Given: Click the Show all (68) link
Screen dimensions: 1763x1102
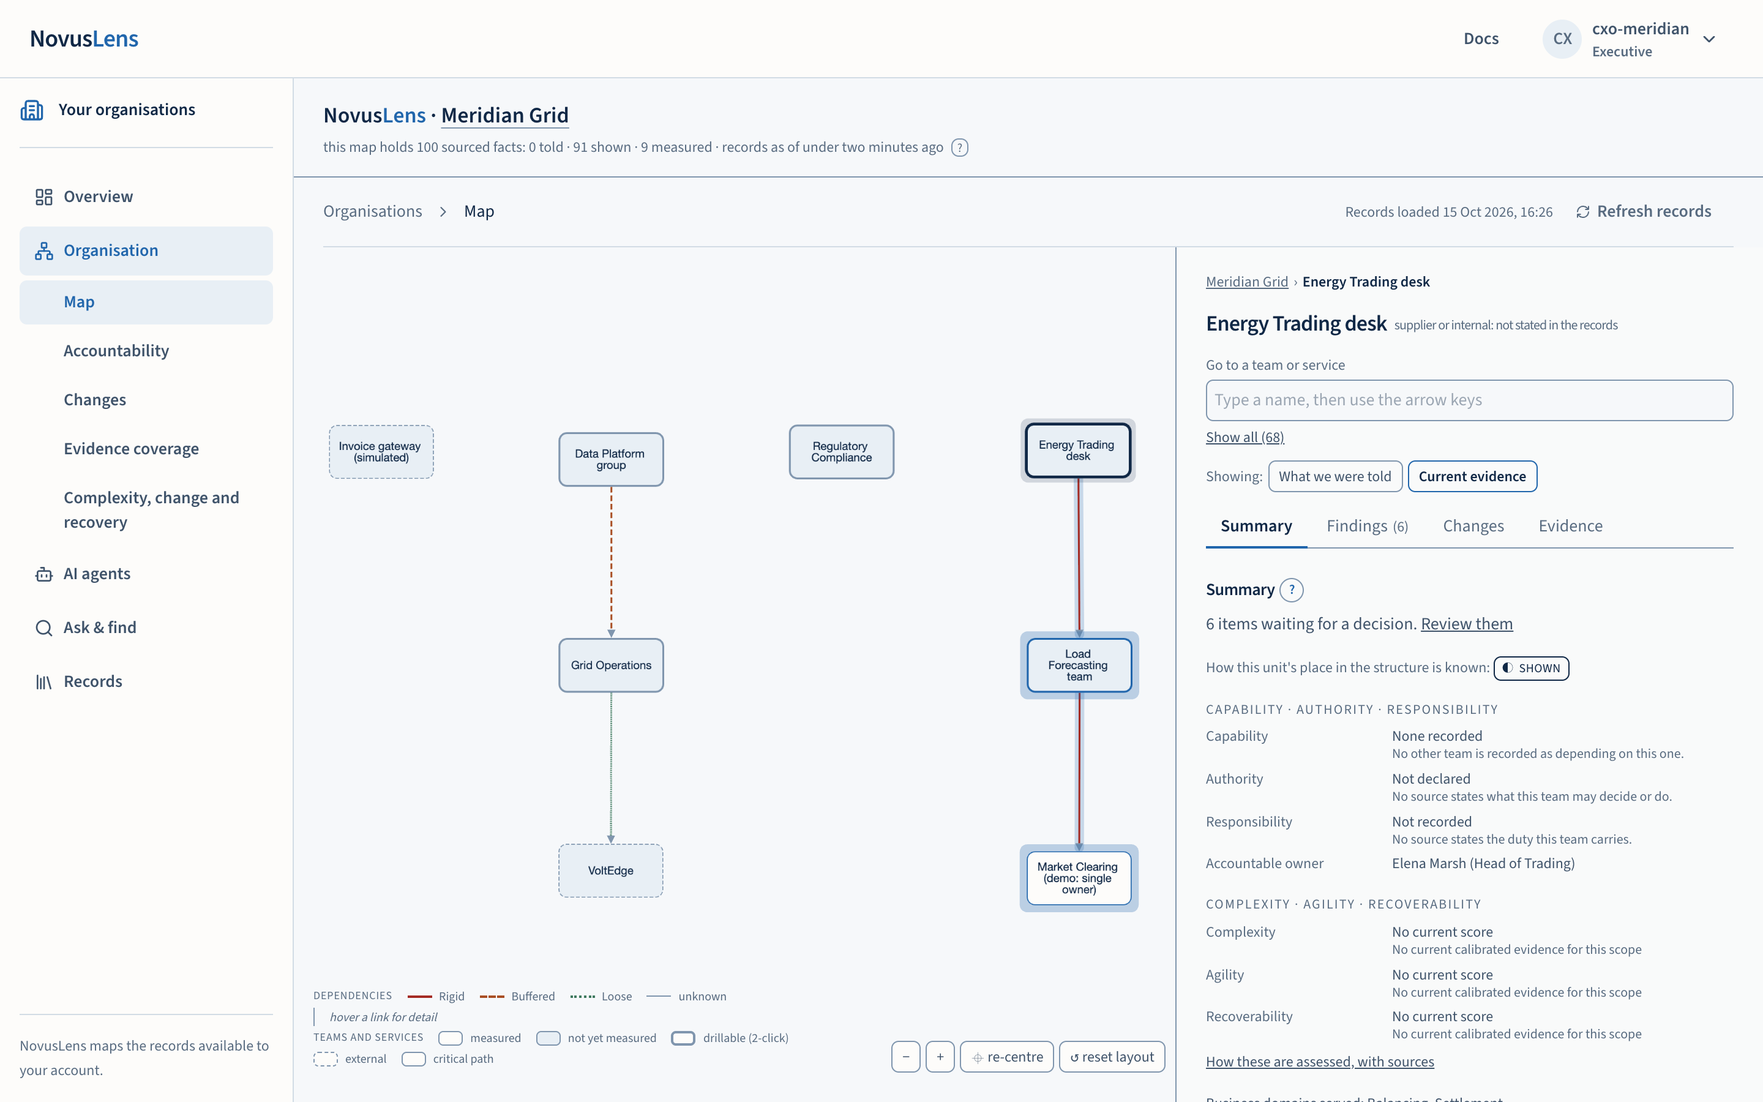Looking at the screenshot, I should pos(1245,437).
